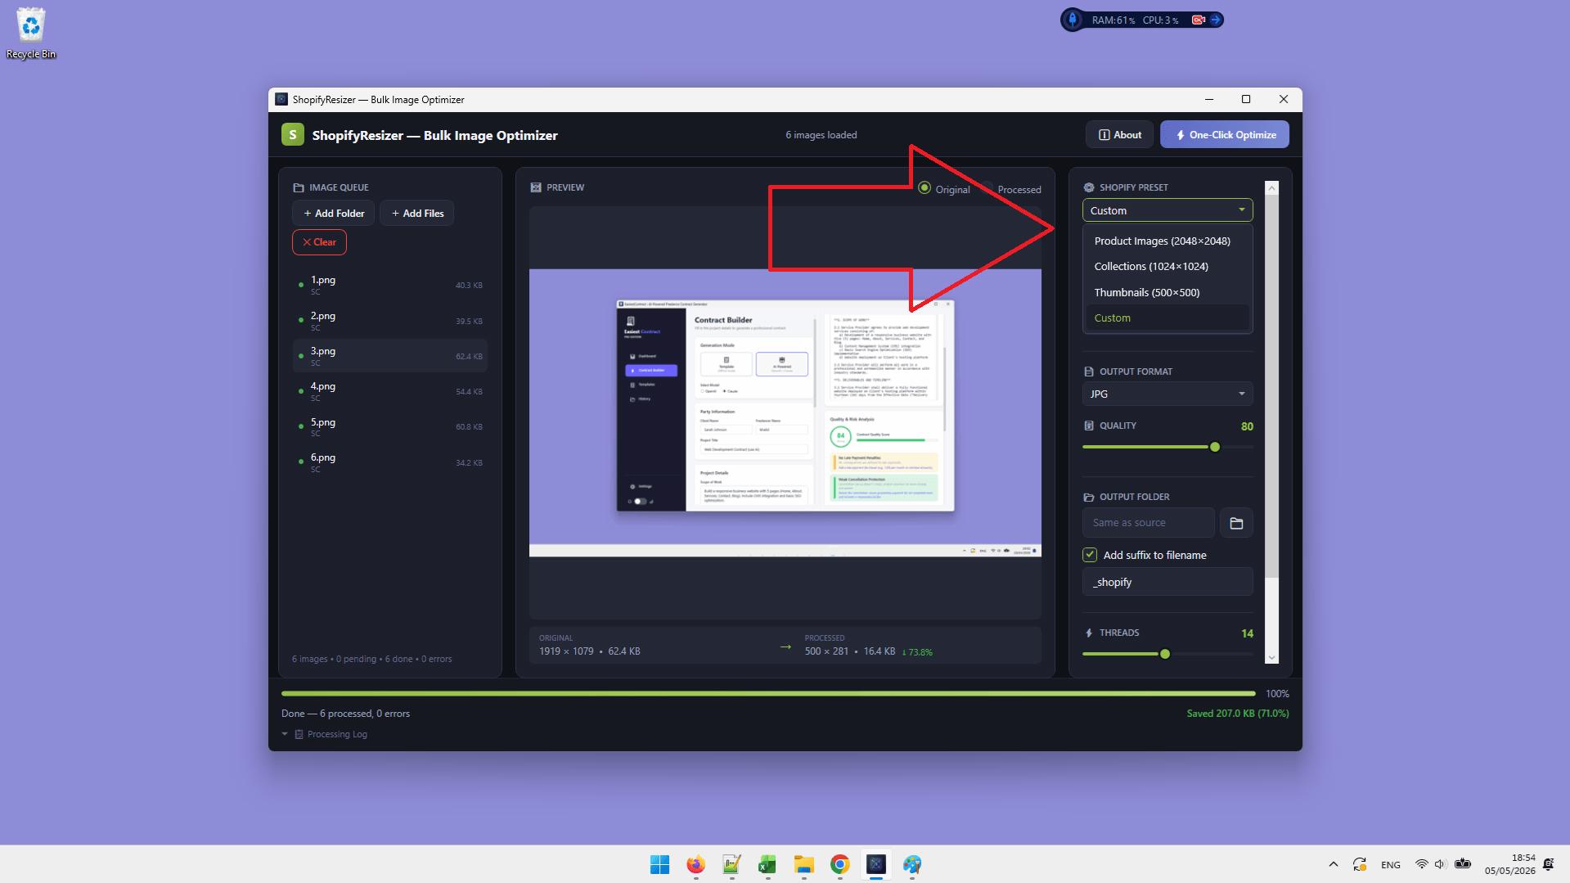The image size is (1570, 883).
Task: Open Notepad++ from the taskbar
Action: (731, 864)
